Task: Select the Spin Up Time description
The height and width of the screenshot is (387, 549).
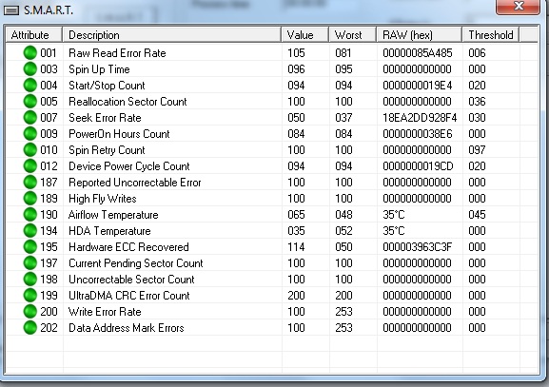Action: point(99,69)
